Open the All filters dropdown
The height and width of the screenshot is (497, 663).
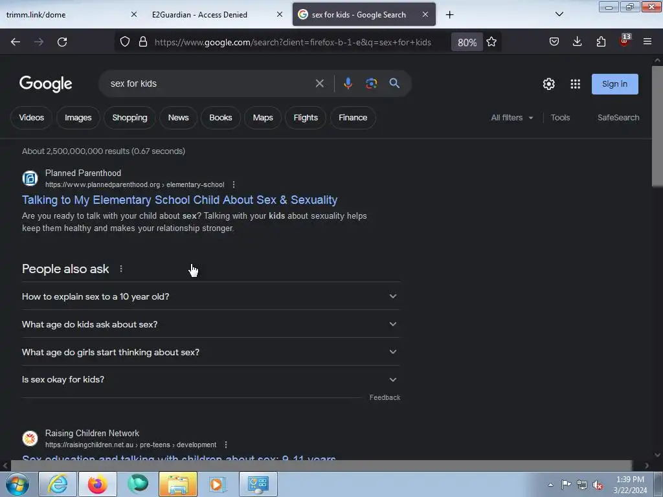tap(511, 118)
